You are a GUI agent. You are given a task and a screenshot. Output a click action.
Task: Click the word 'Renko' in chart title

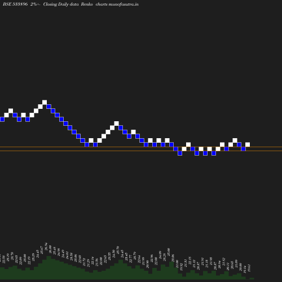coord(87,4)
